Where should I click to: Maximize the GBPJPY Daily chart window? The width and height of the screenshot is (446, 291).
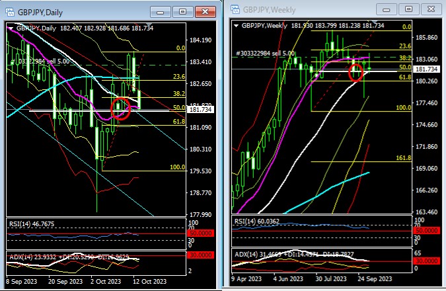tap(182, 11)
